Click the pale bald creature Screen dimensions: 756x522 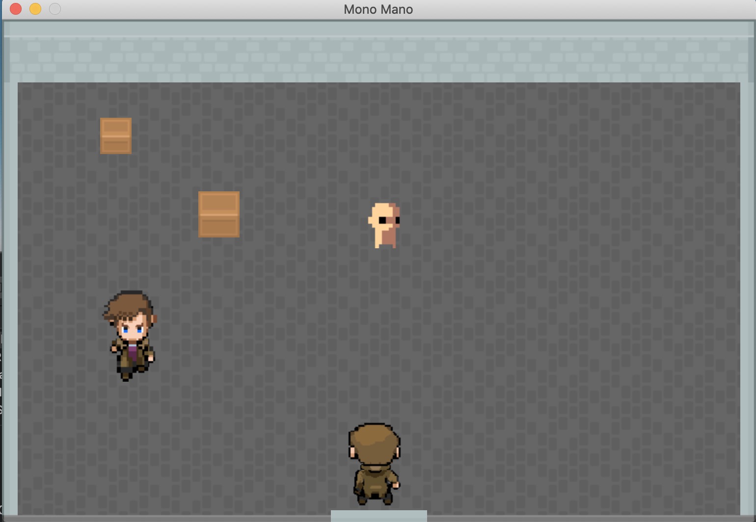coord(384,225)
